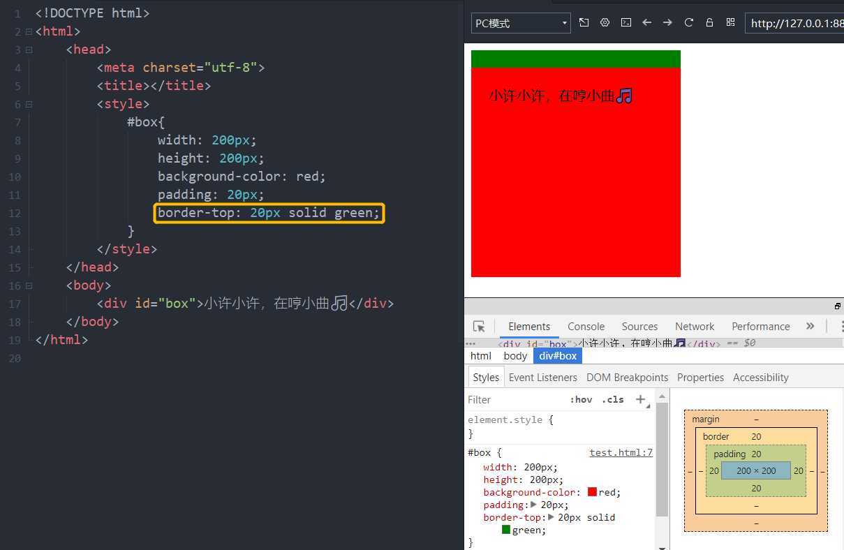Collapse the head tag fold on line 3
Image resolution: width=844 pixels, height=550 pixels.
(x=29, y=50)
